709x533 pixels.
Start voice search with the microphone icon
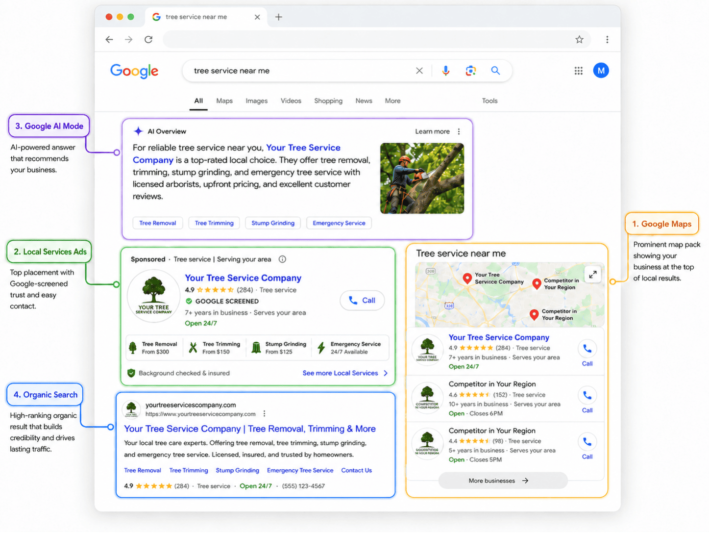(445, 71)
